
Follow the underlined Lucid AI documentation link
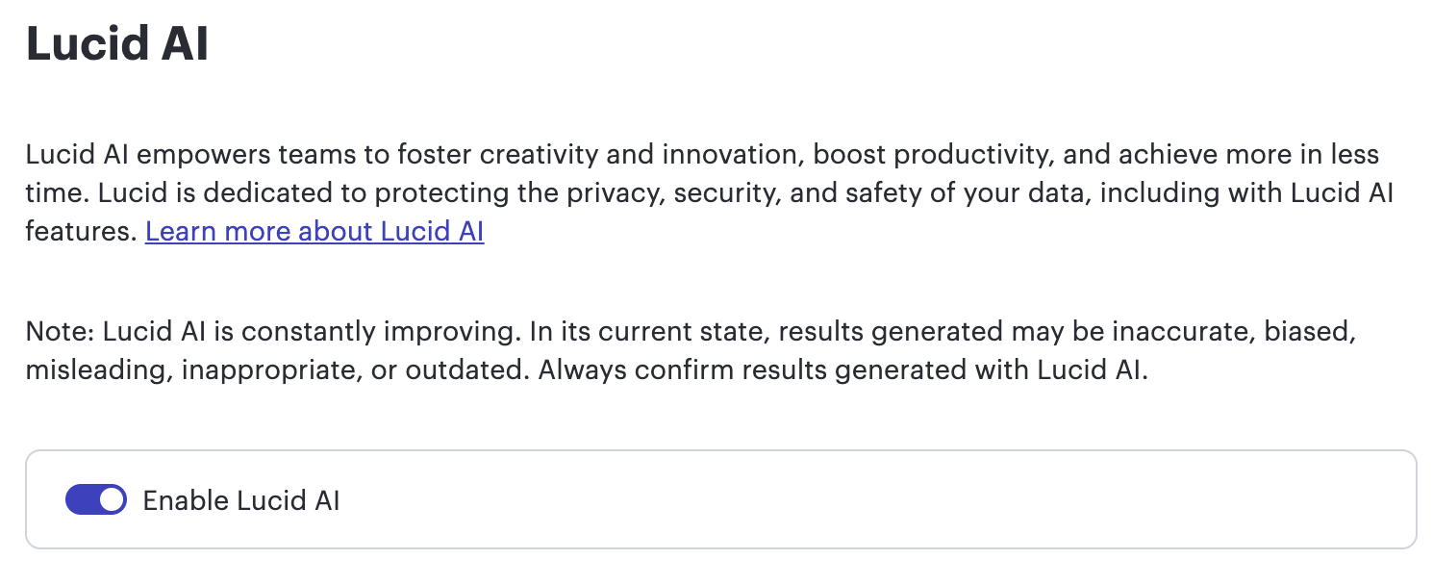[x=314, y=231]
